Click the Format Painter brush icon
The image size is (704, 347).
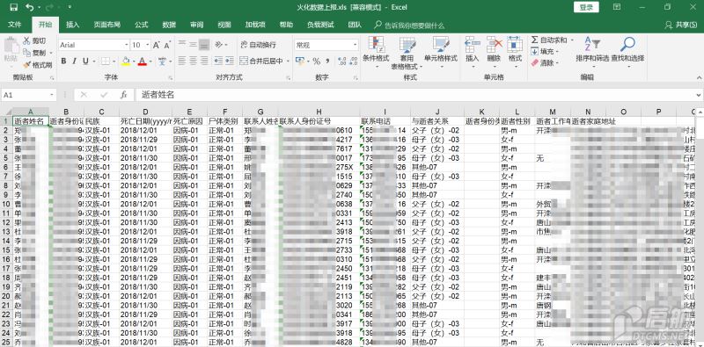(26, 65)
